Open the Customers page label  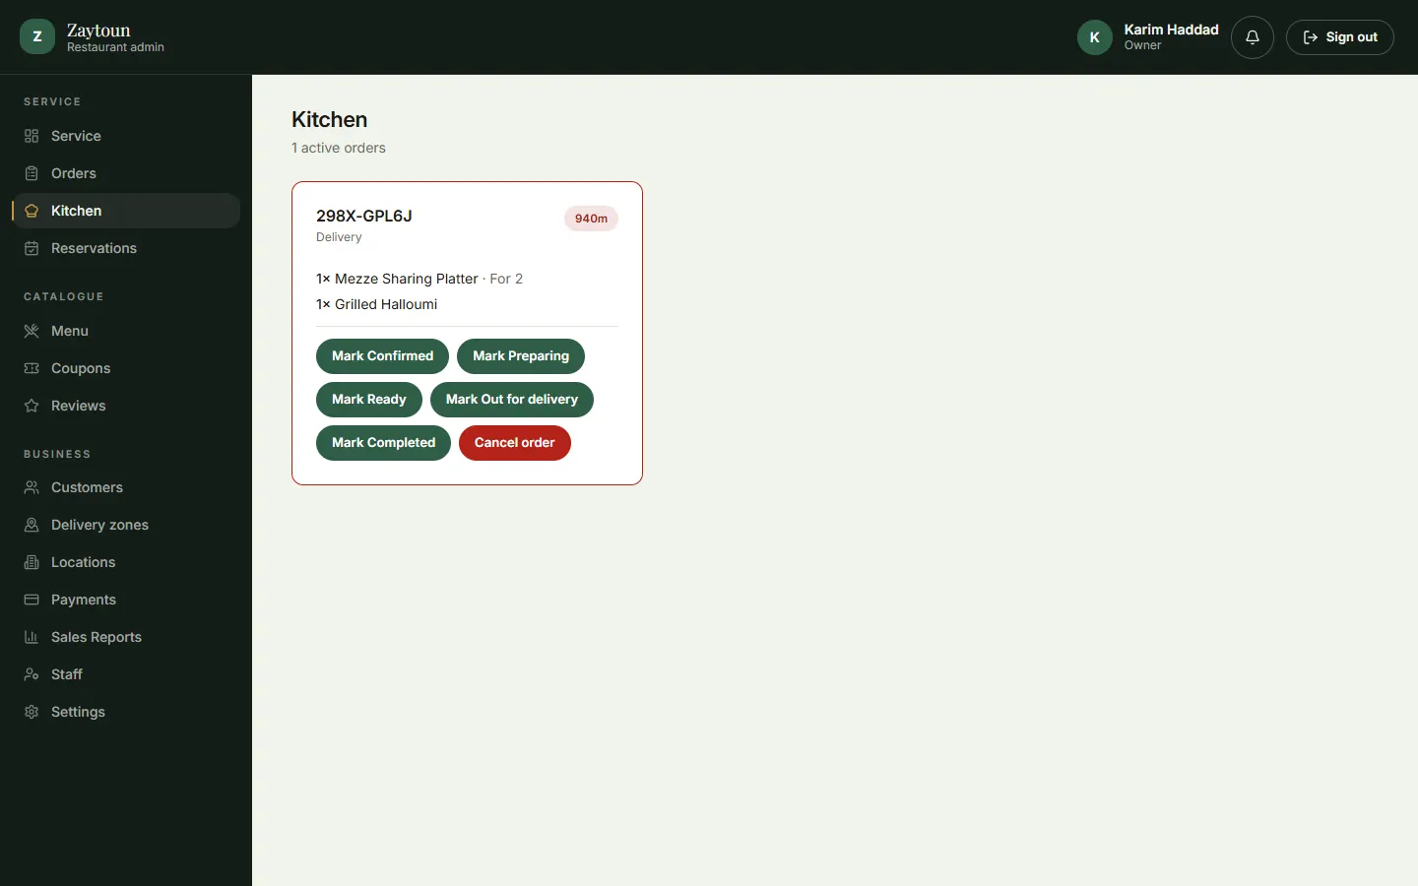87,487
